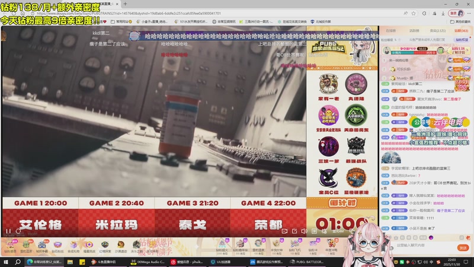
Task: Click the purple orb icon above chat input
Action: 431,238
